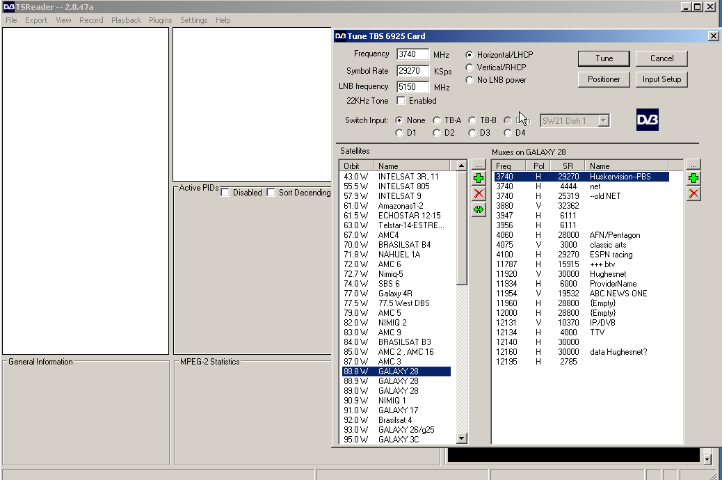The image size is (722, 480).
Task: Click the Symbol Rate input field
Action: point(412,71)
